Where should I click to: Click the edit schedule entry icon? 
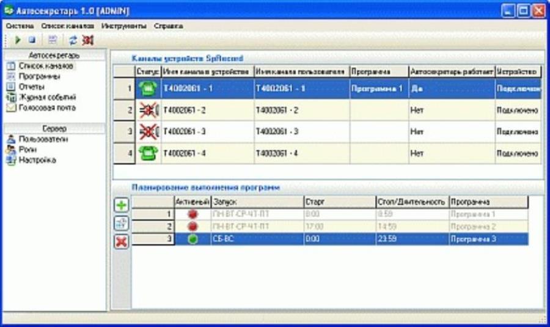pos(122,224)
